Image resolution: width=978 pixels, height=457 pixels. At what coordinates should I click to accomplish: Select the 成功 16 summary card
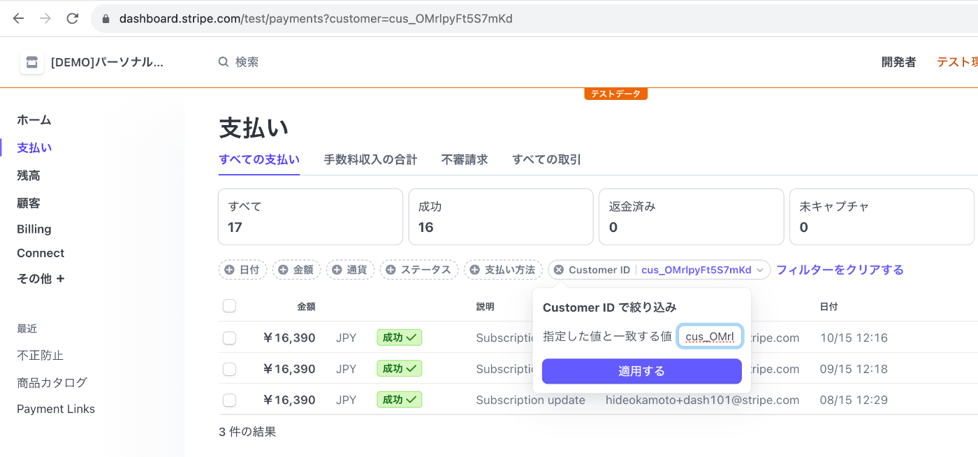[501, 217]
